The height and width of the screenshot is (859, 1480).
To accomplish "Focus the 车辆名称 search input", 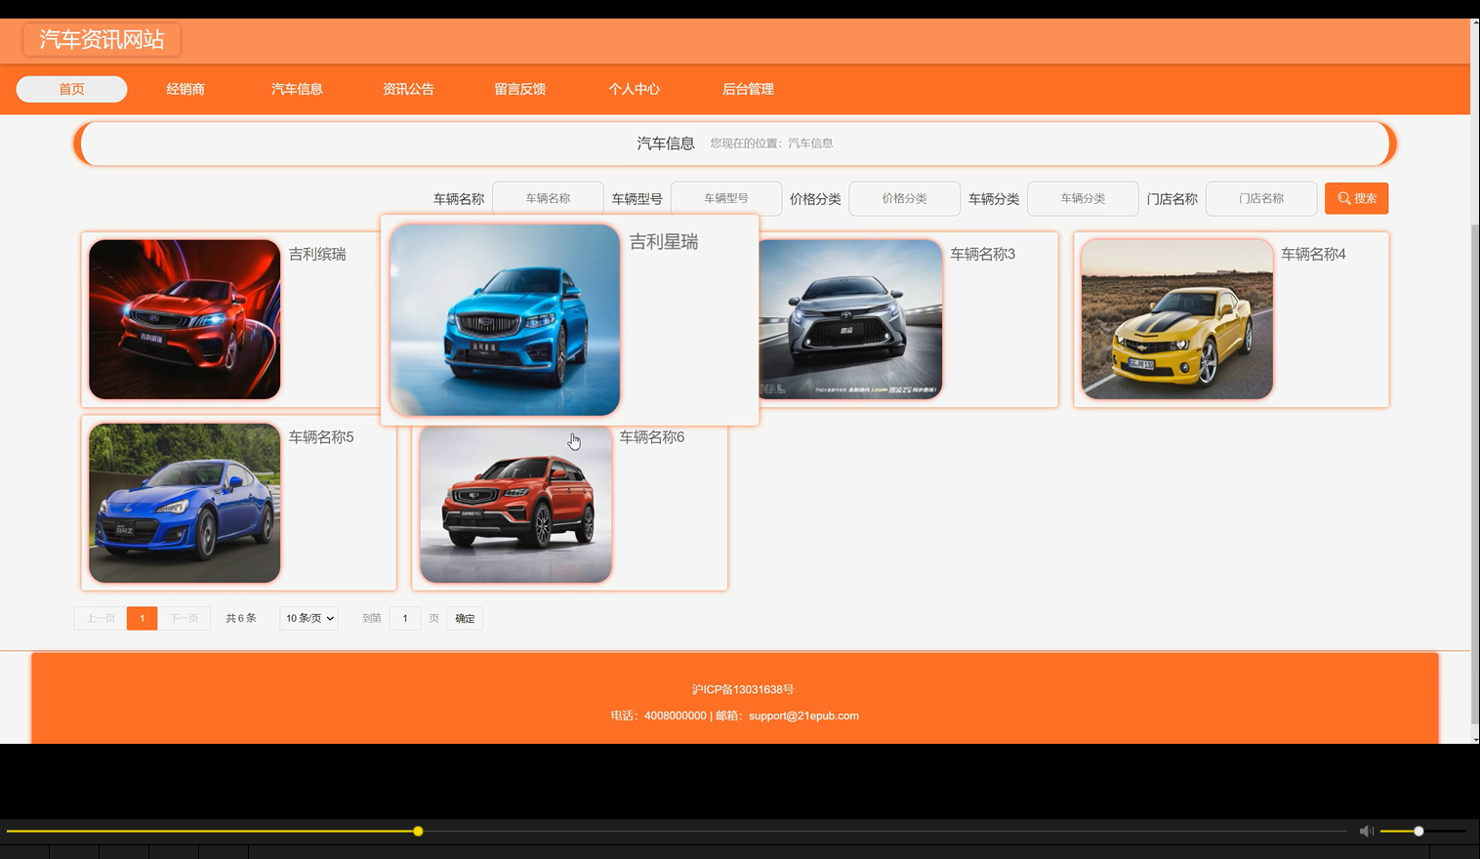I will [x=548, y=198].
